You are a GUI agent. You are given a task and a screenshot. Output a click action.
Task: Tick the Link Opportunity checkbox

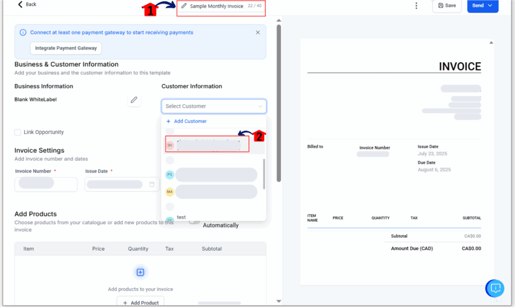18,132
